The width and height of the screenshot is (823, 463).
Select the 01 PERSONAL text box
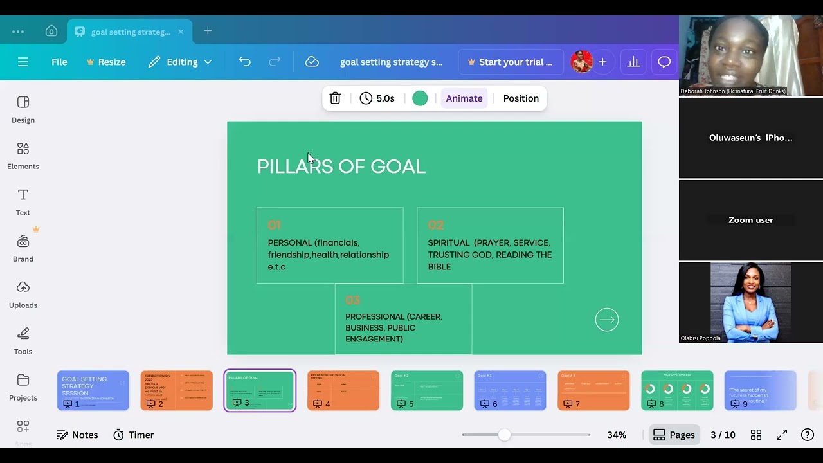[x=330, y=245]
